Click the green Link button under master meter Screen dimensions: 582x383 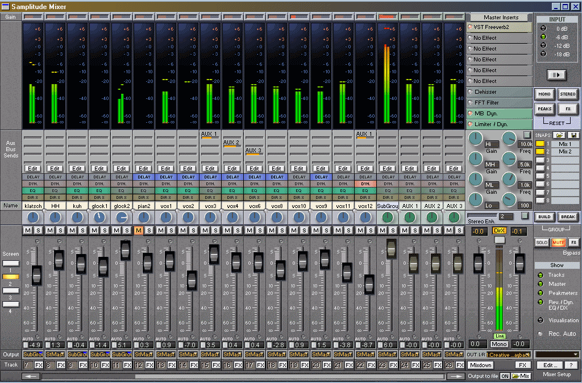click(500, 336)
